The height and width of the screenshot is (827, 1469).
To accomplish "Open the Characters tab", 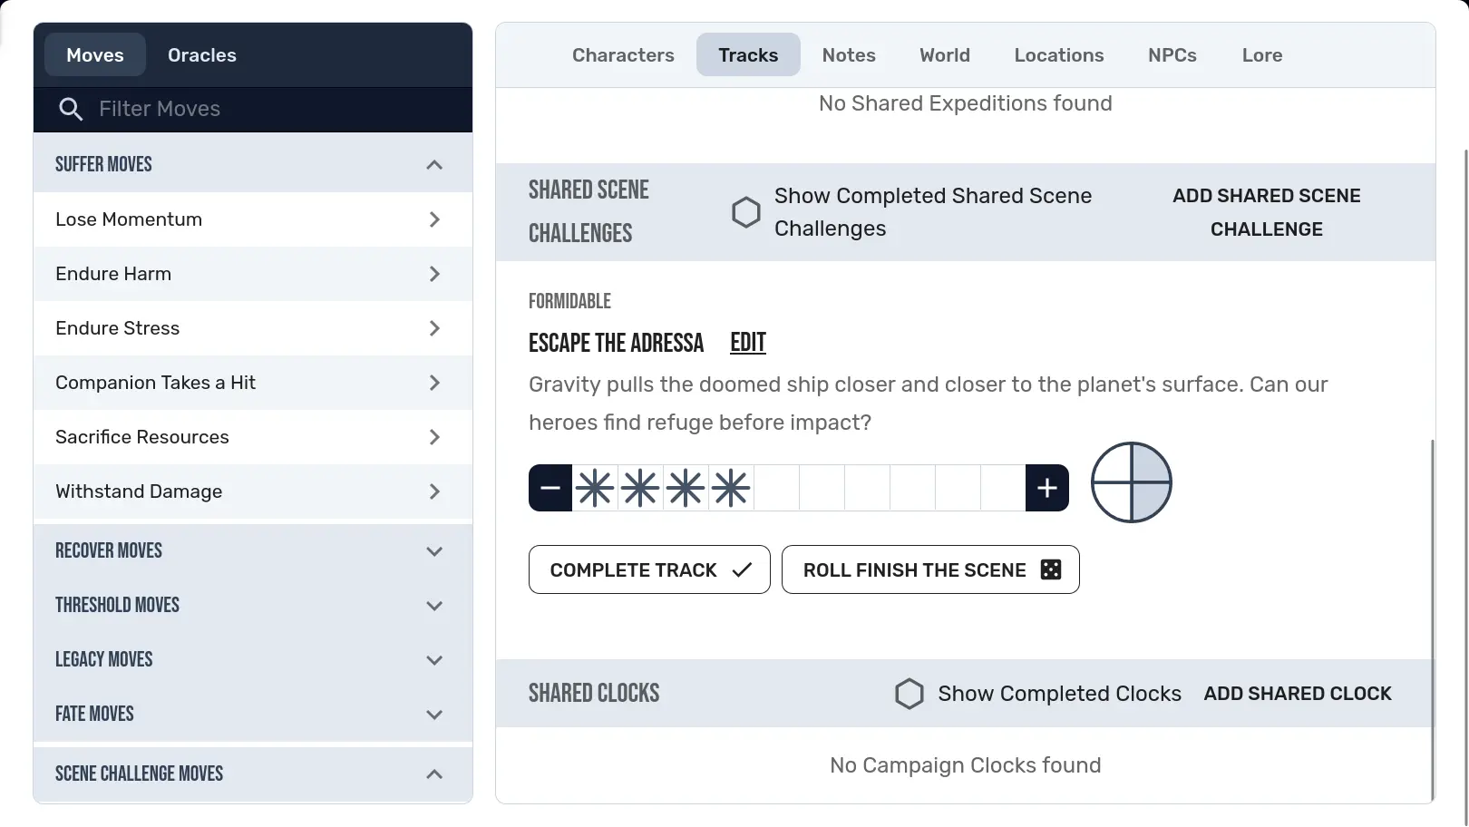I will pos(623,55).
